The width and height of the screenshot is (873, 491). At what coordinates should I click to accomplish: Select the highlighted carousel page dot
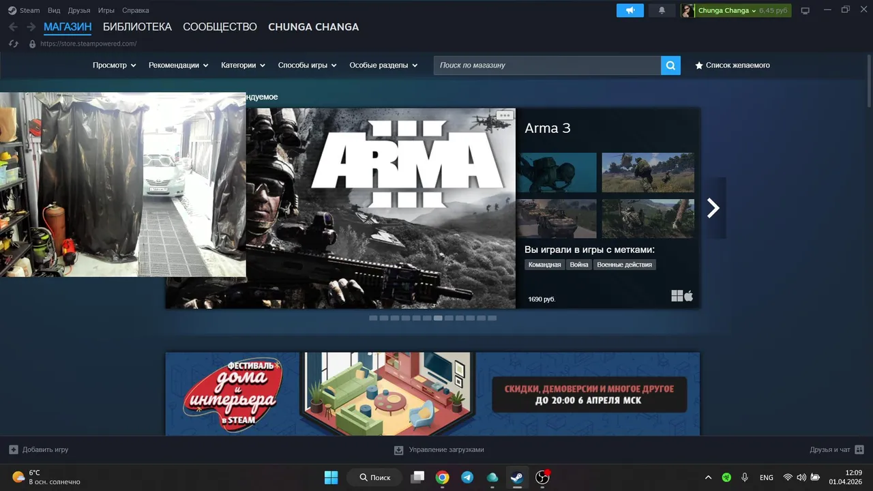coord(438,318)
